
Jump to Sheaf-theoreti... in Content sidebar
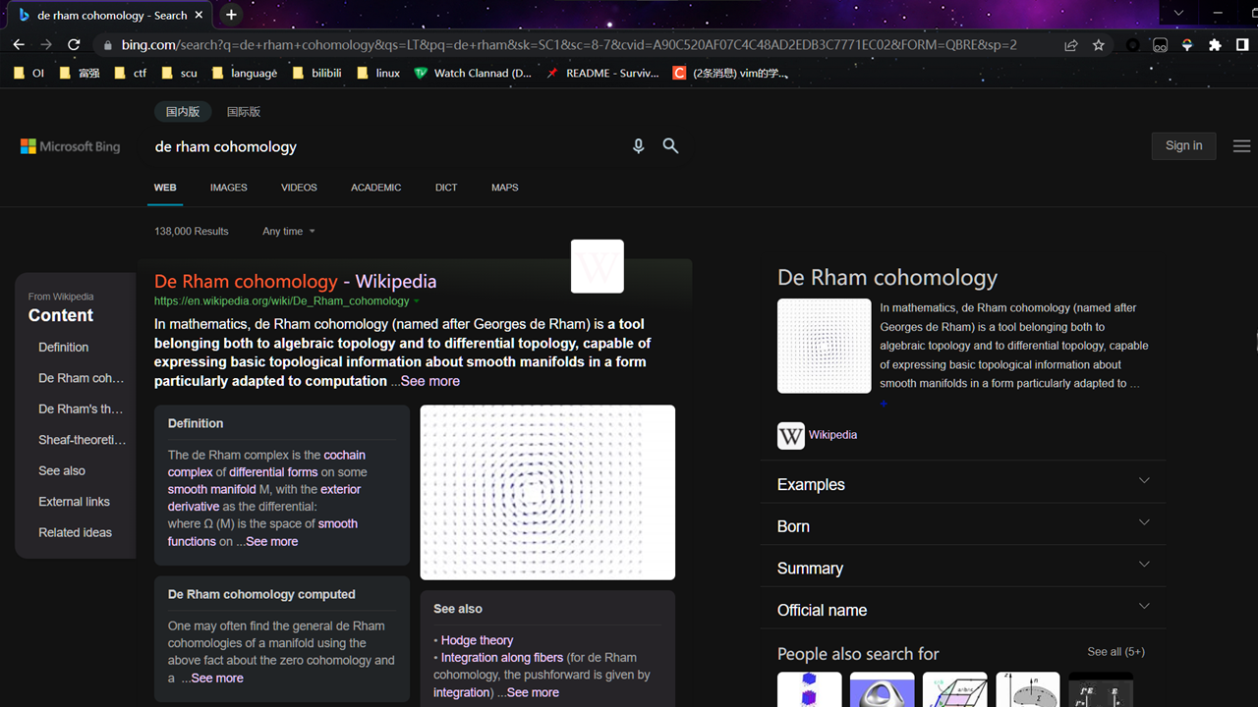(x=83, y=440)
